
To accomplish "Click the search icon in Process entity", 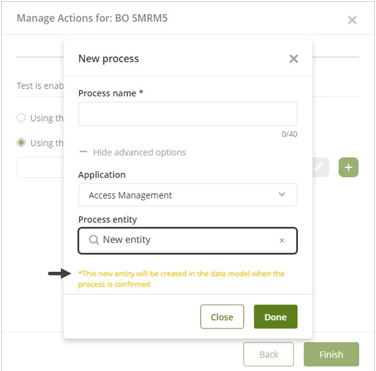I will [93, 240].
